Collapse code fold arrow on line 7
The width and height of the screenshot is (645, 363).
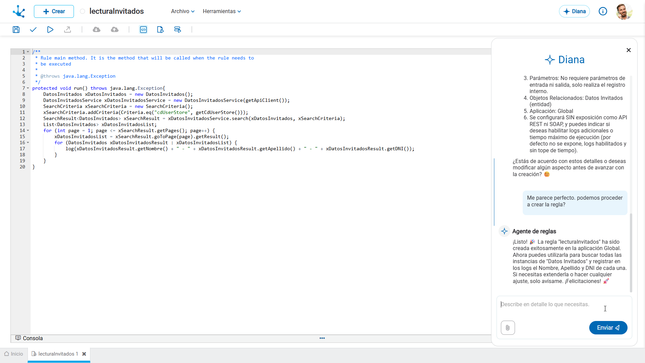[x=28, y=88]
